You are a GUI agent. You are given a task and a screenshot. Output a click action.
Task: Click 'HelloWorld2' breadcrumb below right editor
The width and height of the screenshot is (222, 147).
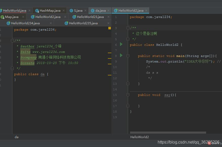pyautogui.click(x=139, y=137)
